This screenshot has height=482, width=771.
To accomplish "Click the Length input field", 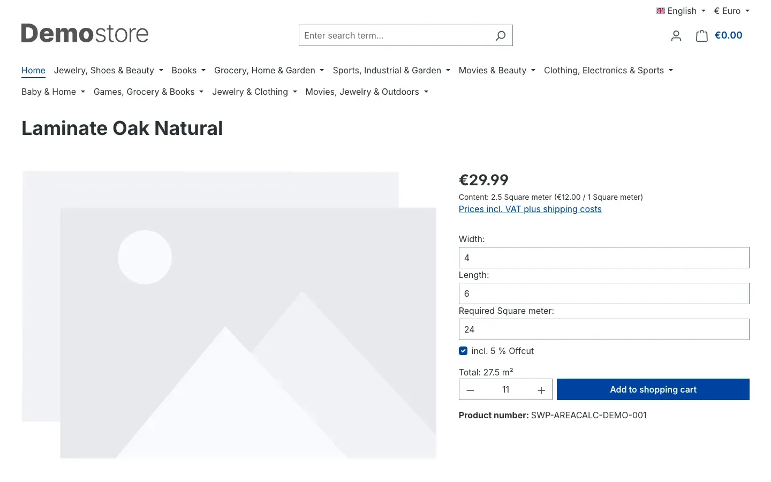I will coord(604,293).
